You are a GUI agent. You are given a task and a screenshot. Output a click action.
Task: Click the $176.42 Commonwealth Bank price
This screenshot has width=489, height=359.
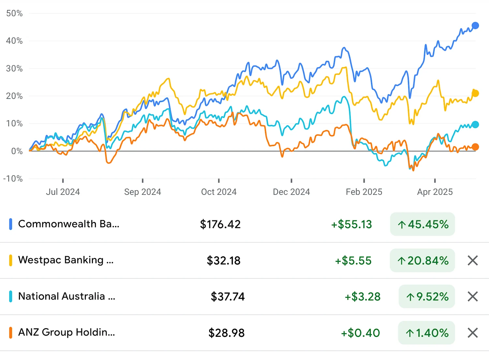(x=220, y=224)
